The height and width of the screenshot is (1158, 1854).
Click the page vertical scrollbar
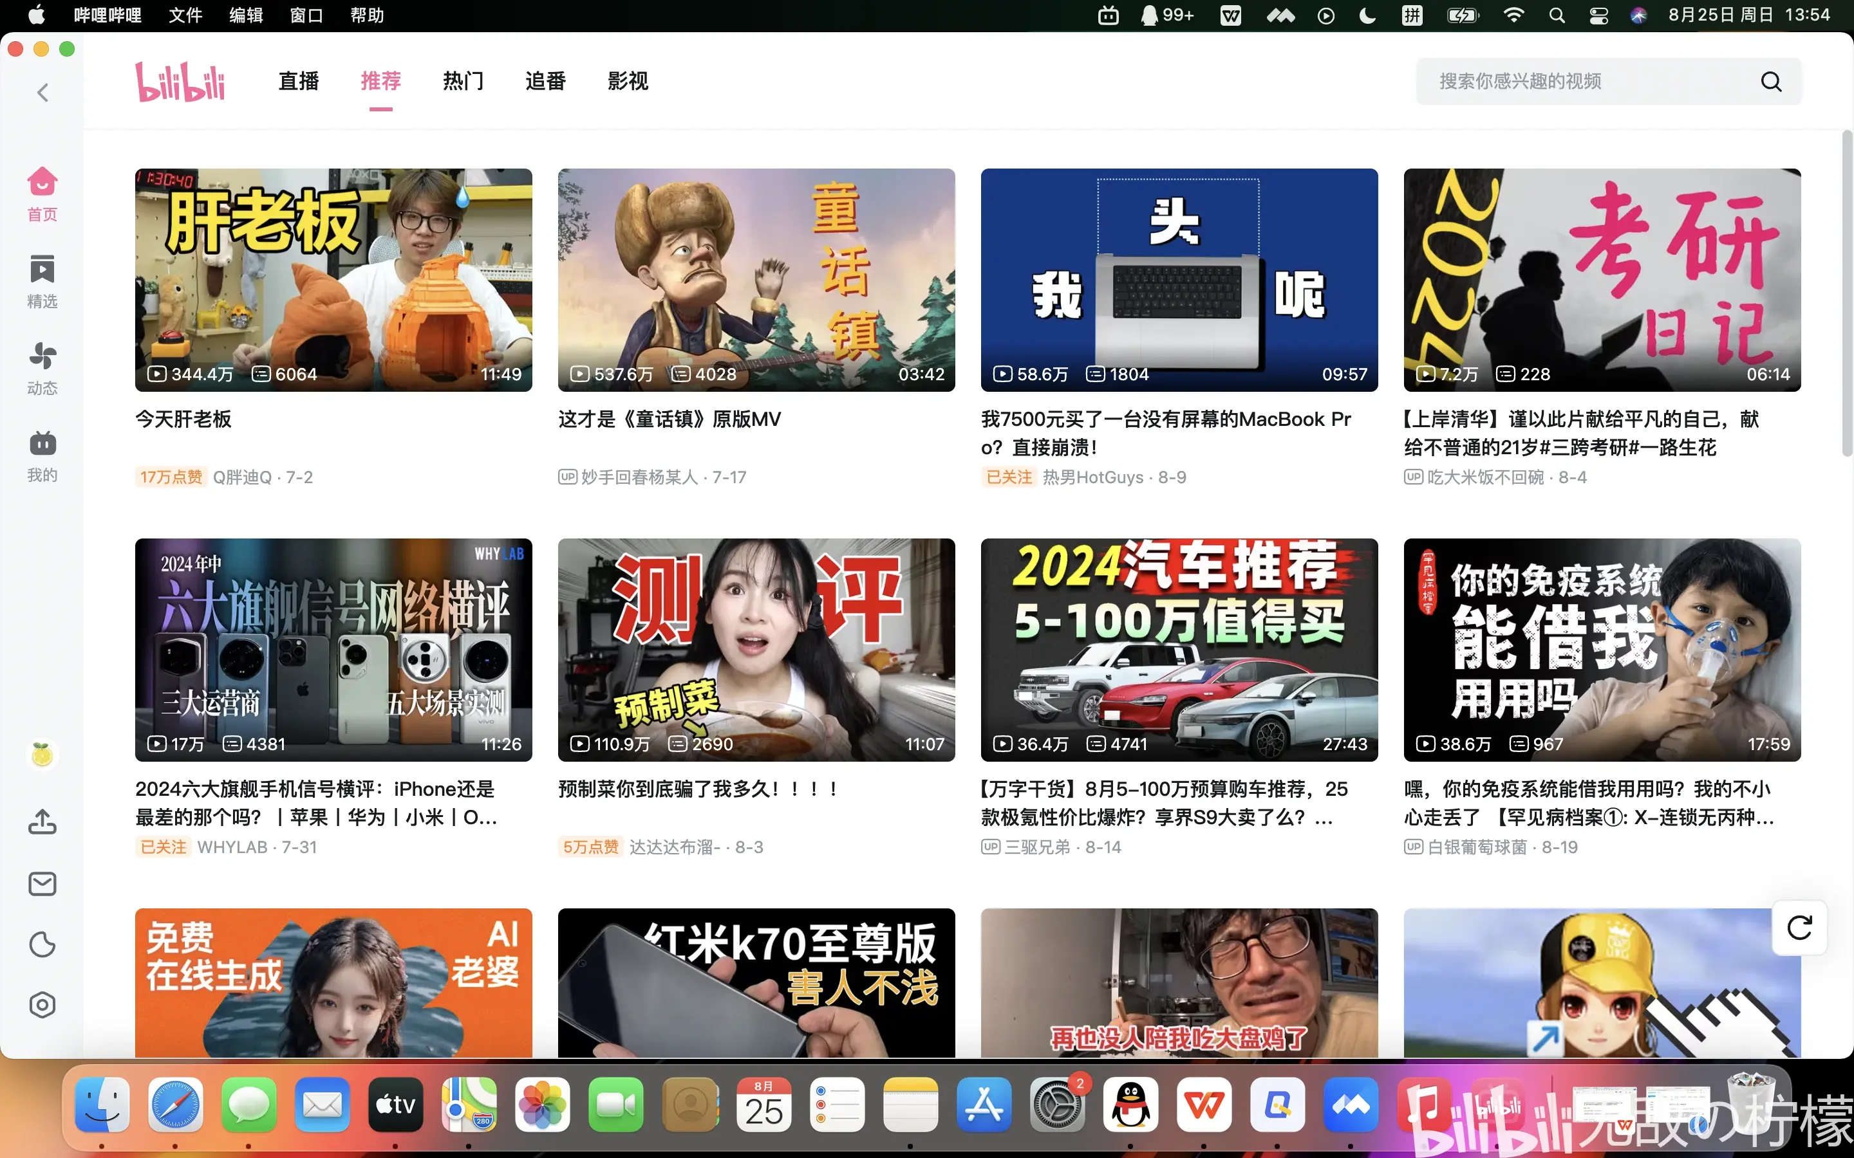click(x=1846, y=293)
